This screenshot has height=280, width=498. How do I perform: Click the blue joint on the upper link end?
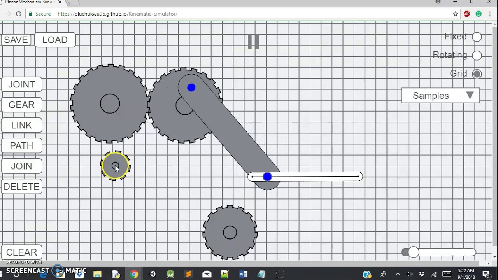pyautogui.click(x=191, y=87)
